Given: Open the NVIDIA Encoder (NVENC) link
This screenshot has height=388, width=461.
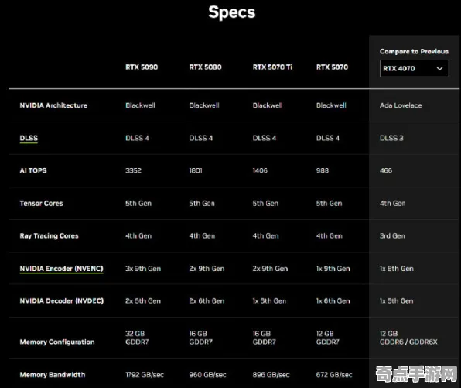Looking at the screenshot, I should tap(61, 269).
